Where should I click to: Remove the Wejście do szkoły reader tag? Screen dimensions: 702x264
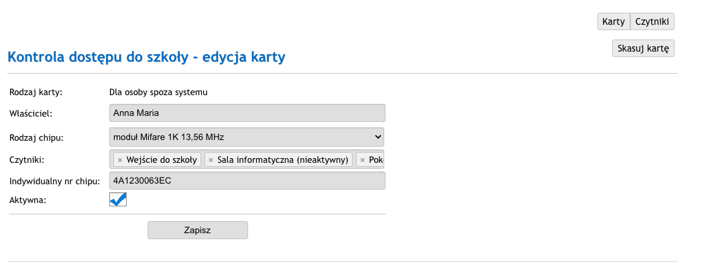(x=119, y=159)
